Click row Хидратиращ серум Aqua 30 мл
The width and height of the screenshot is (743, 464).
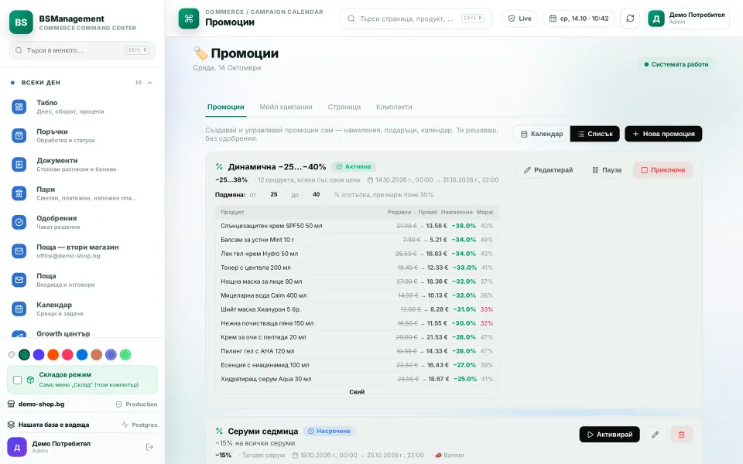tap(357, 379)
